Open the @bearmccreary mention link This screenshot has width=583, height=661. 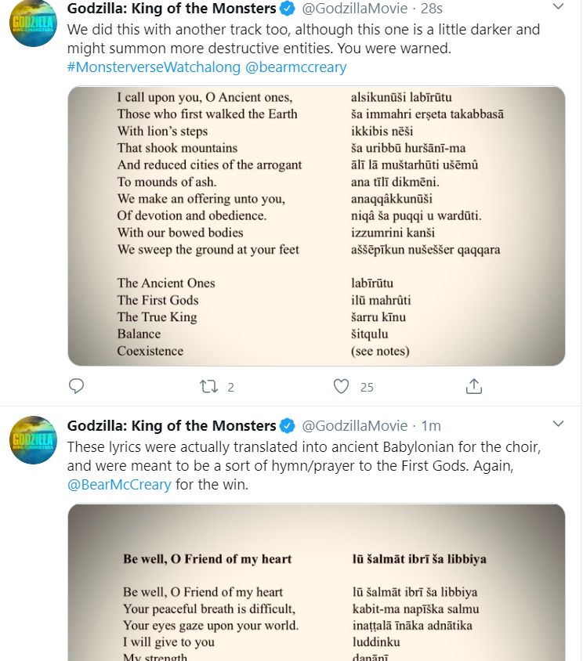coord(295,67)
